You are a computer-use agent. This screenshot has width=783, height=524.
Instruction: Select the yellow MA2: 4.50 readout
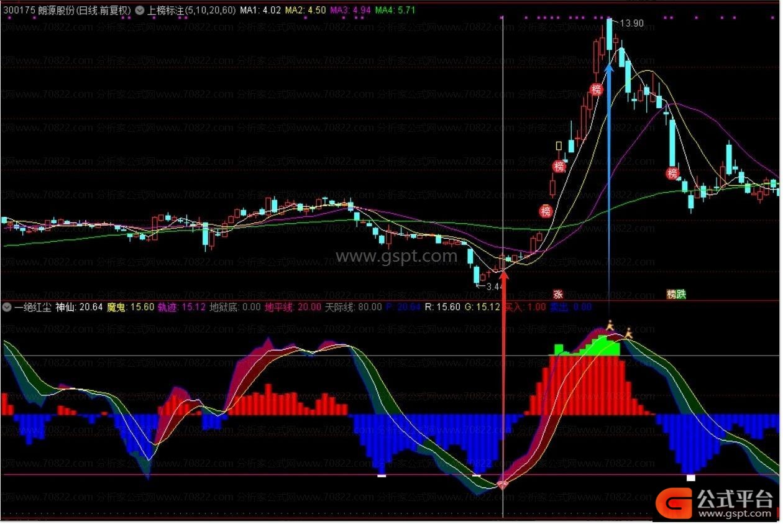tap(304, 11)
